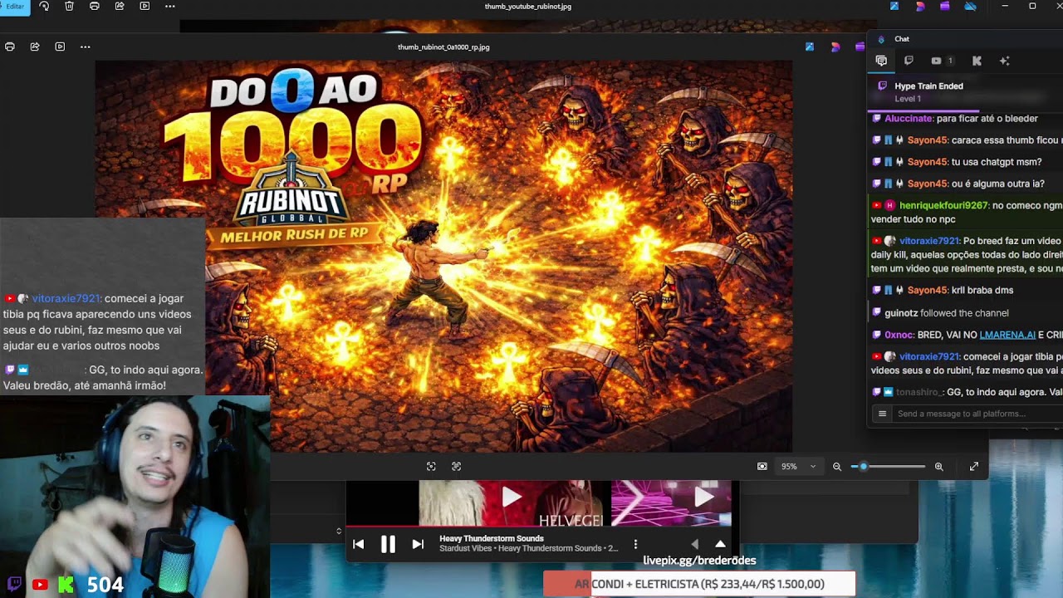Rotate the image in the back Photos window
1063x598 pixels.
(x=44, y=7)
